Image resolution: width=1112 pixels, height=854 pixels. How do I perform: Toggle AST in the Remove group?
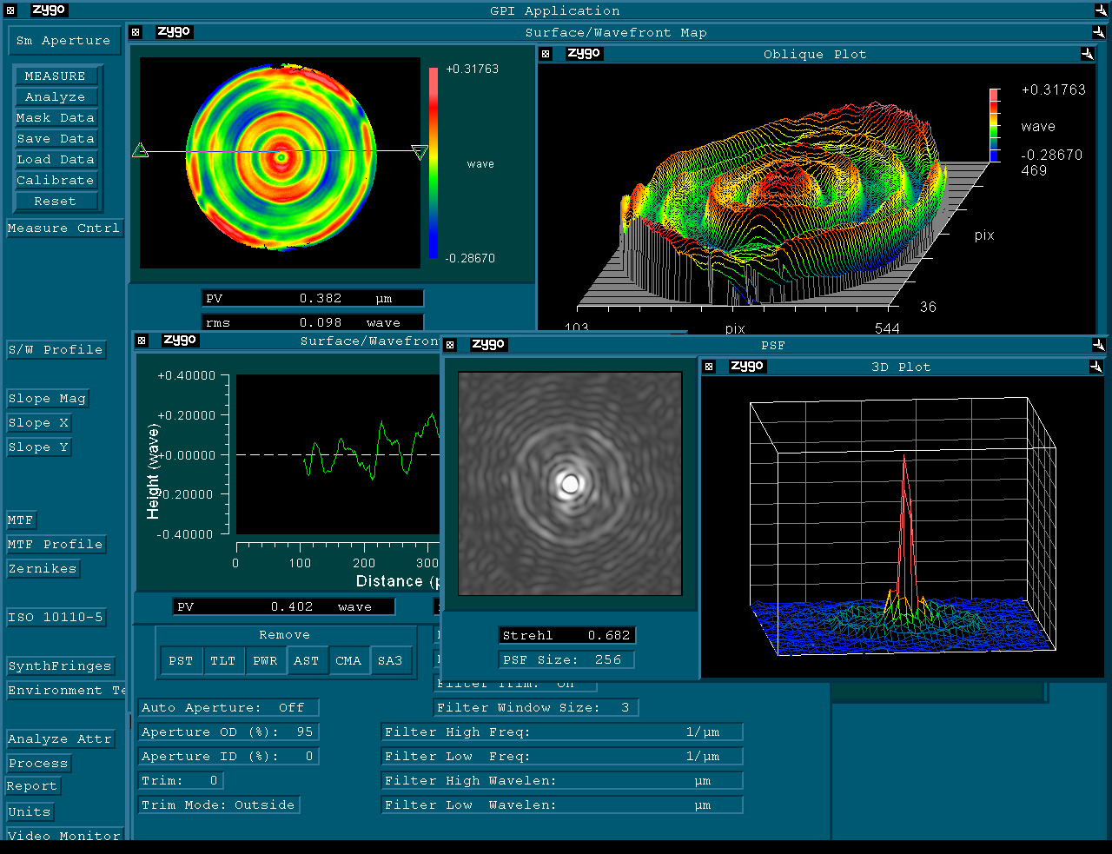click(x=306, y=661)
